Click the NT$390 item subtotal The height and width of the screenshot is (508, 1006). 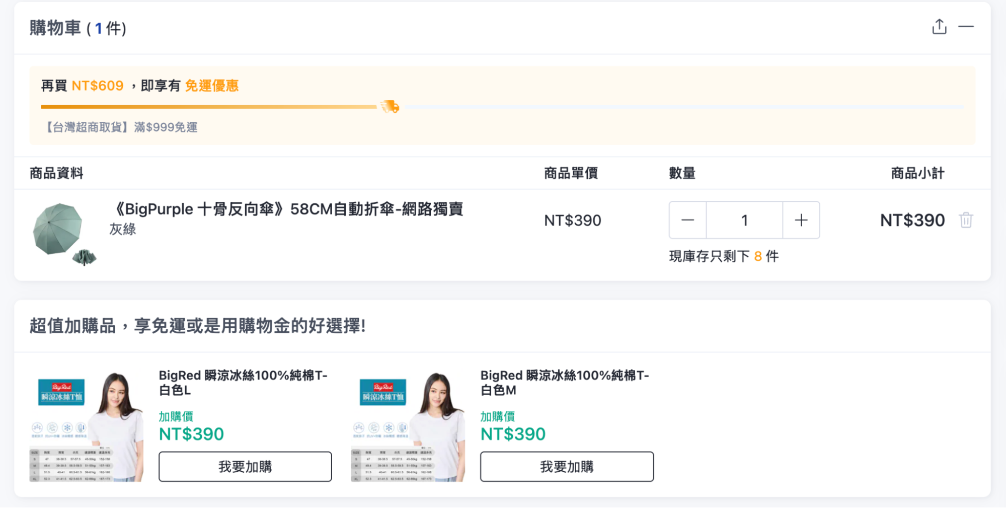(912, 221)
